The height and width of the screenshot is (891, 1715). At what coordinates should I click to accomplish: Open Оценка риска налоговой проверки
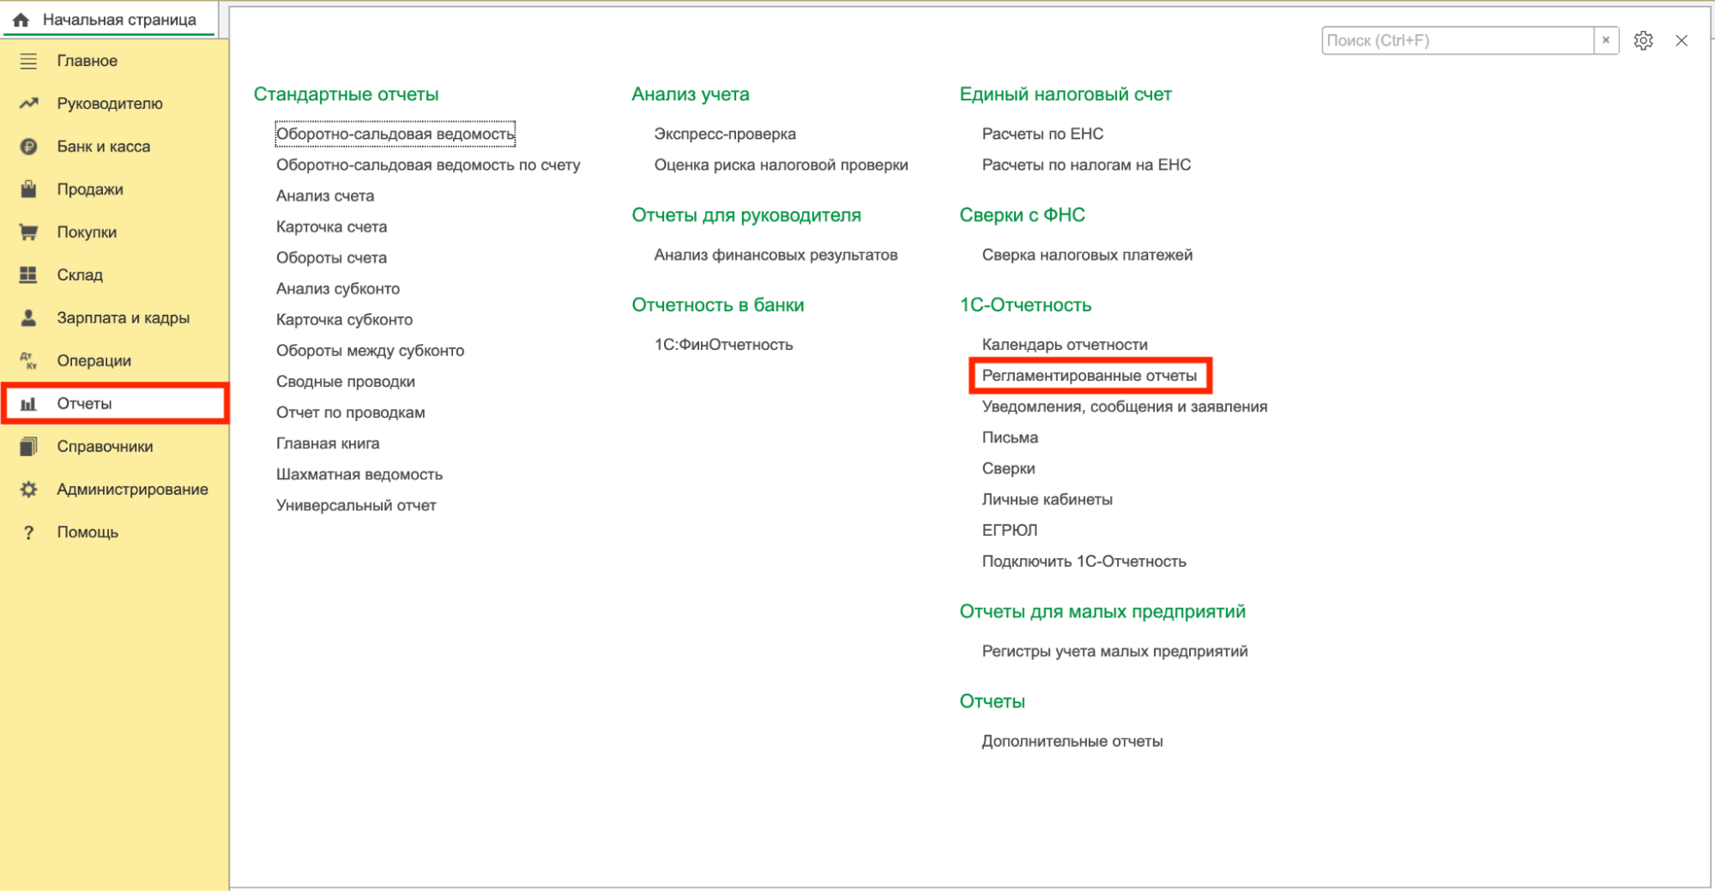(x=781, y=165)
